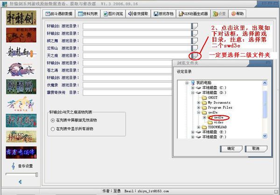Click the music note icon for 音乐设置
This screenshot has width=280, height=195.
pyautogui.click(x=14, y=166)
